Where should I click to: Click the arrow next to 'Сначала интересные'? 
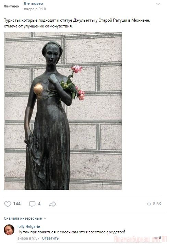(45, 219)
